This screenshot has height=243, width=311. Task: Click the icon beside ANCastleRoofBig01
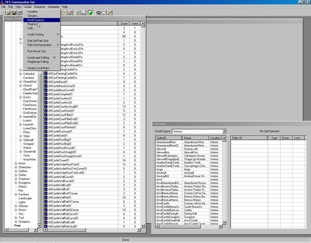(x=46, y=139)
